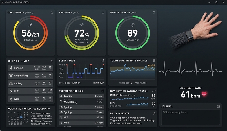
Task: Click the runner icon in the strain ring
Action: [x=30, y=25]
